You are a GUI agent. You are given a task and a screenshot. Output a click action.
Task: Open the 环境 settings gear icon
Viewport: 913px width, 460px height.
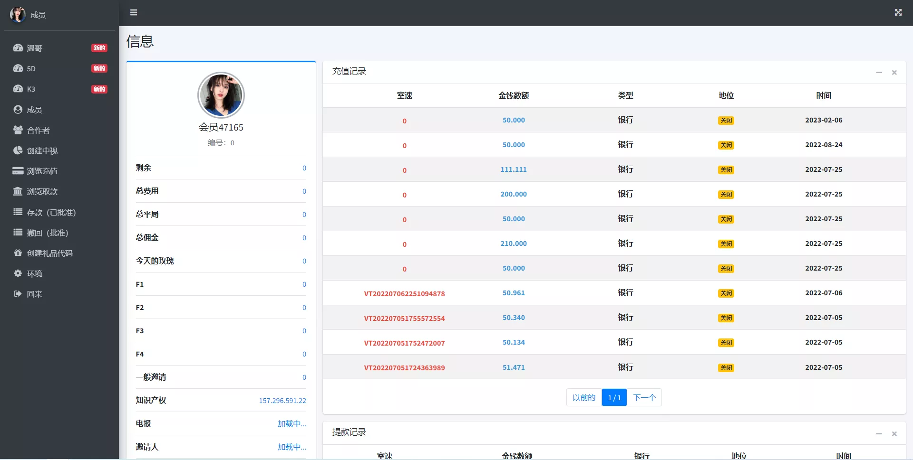(x=18, y=273)
